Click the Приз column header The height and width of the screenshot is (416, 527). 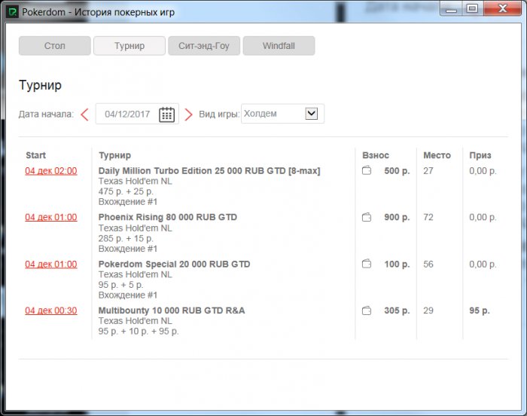point(480,155)
